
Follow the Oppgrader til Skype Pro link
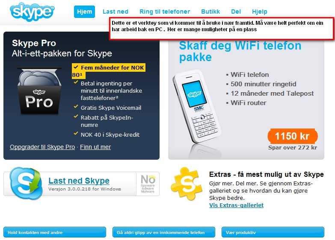(x=42, y=147)
